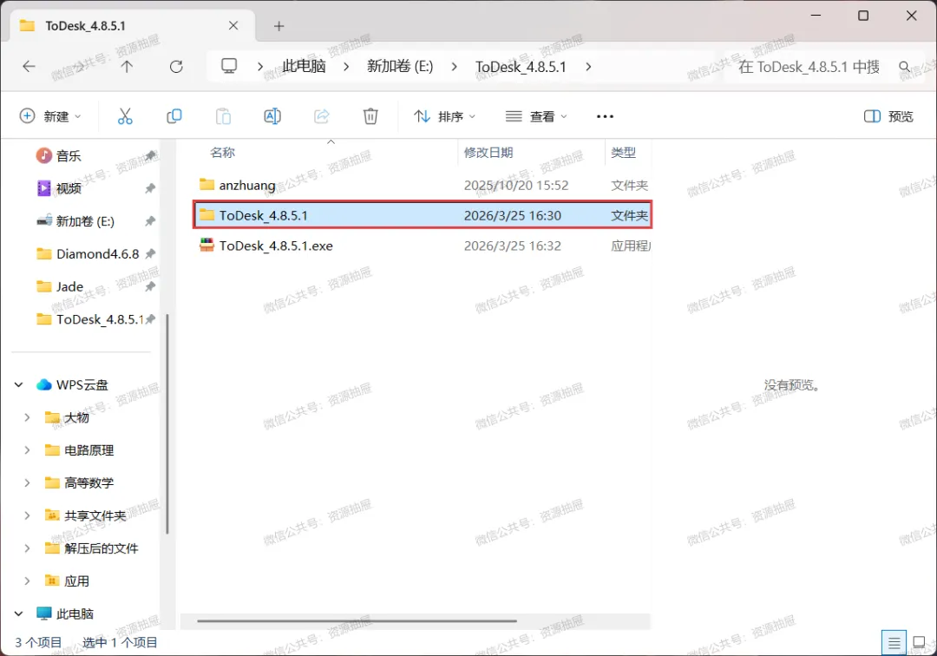Click date 2025/10/20 15:52 cell
937x656 pixels.
tap(515, 185)
